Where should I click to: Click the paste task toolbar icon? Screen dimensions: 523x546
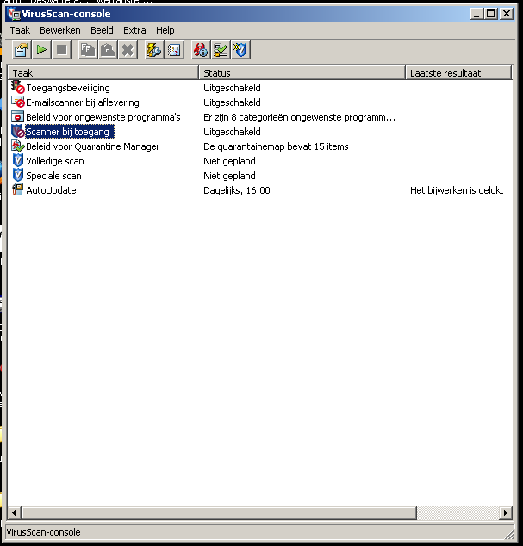point(108,50)
